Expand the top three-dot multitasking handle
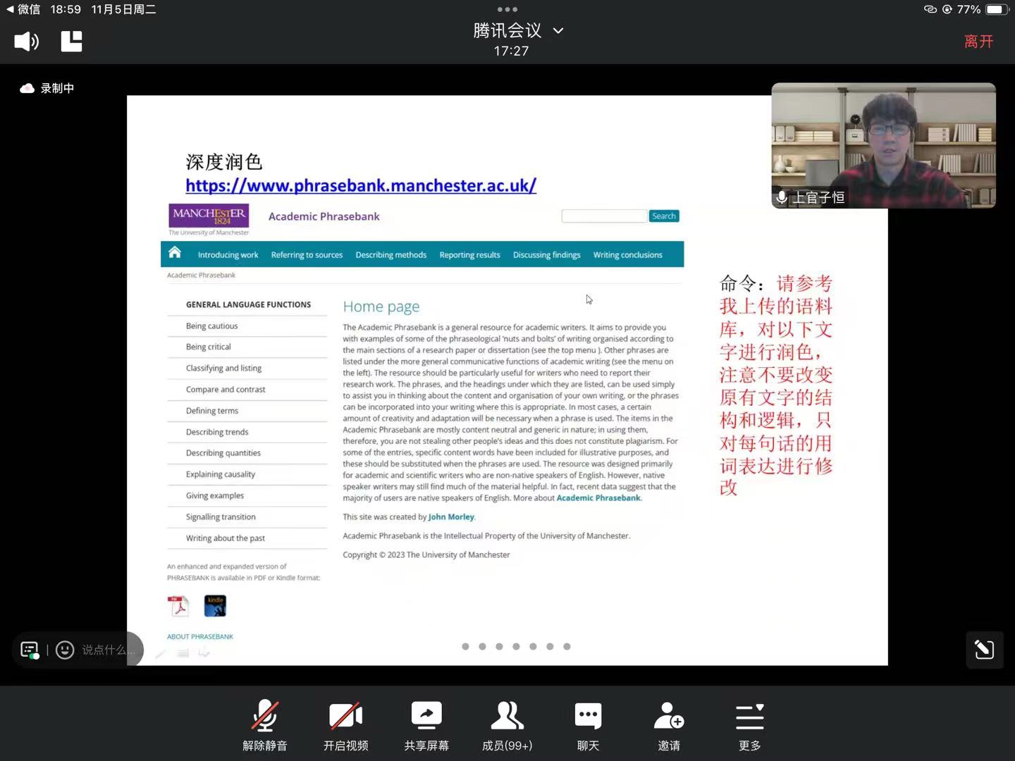This screenshot has height=761, width=1015. coord(507,9)
